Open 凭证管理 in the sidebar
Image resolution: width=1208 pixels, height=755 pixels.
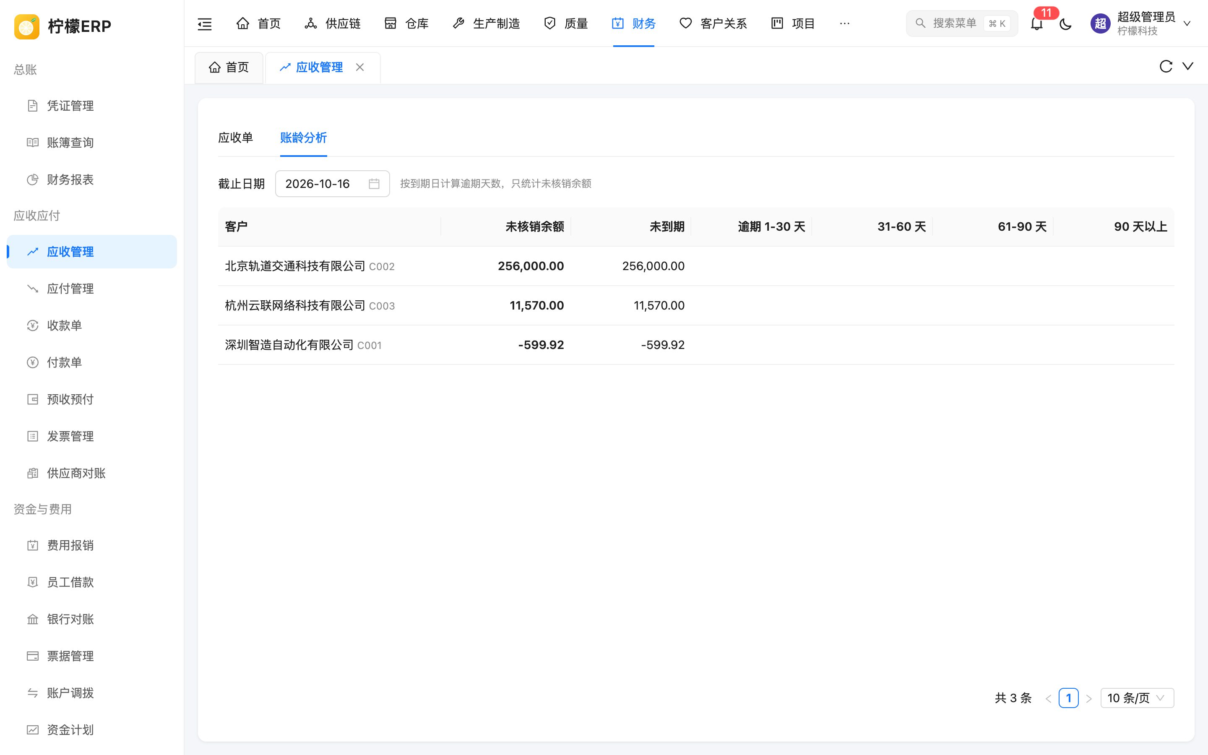pos(92,106)
